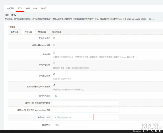Click the Vendor Class 选项 input field
The image size is (163, 133).
[86, 110]
